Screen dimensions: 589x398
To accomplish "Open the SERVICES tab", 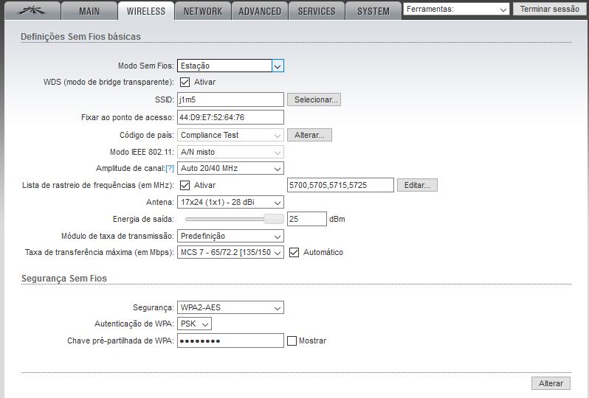I will tap(317, 11).
